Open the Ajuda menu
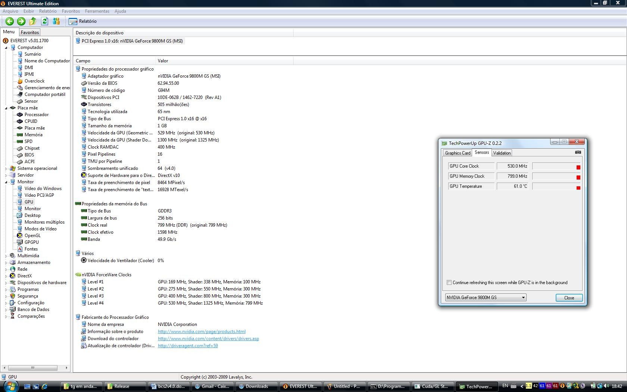The image size is (627, 392). 120,11
